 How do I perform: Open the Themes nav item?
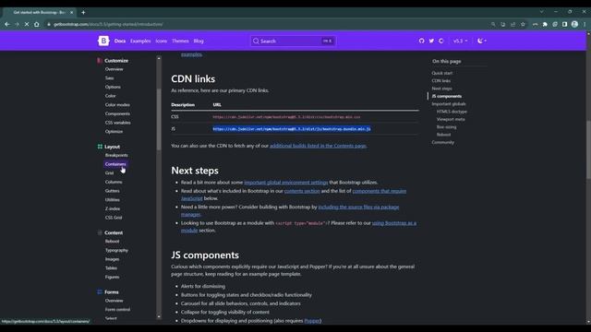coord(180,41)
